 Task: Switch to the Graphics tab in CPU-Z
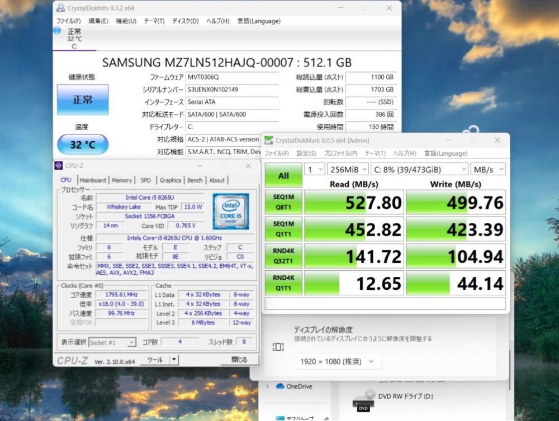click(170, 180)
